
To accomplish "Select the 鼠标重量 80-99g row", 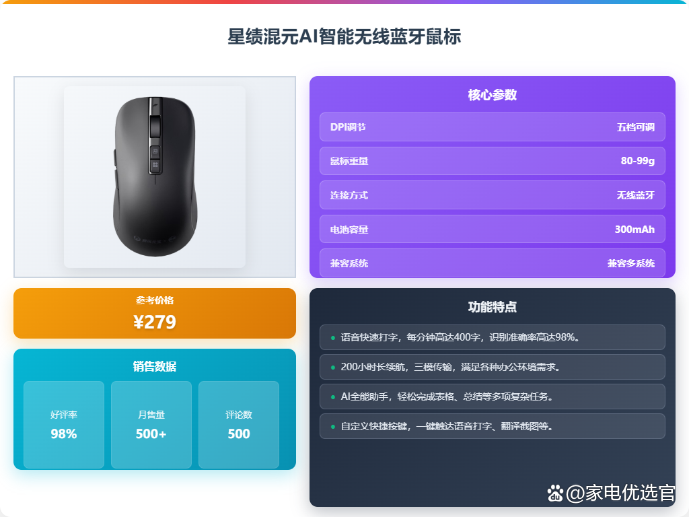I will [492, 161].
